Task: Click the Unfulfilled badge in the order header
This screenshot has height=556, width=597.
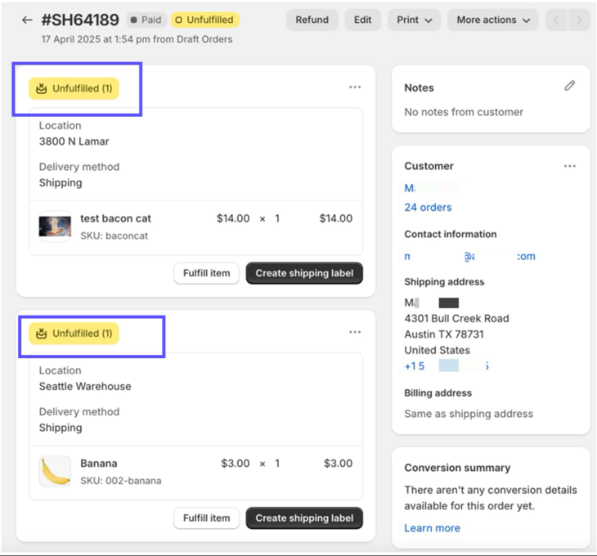Action: pyautogui.click(x=204, y=20)
